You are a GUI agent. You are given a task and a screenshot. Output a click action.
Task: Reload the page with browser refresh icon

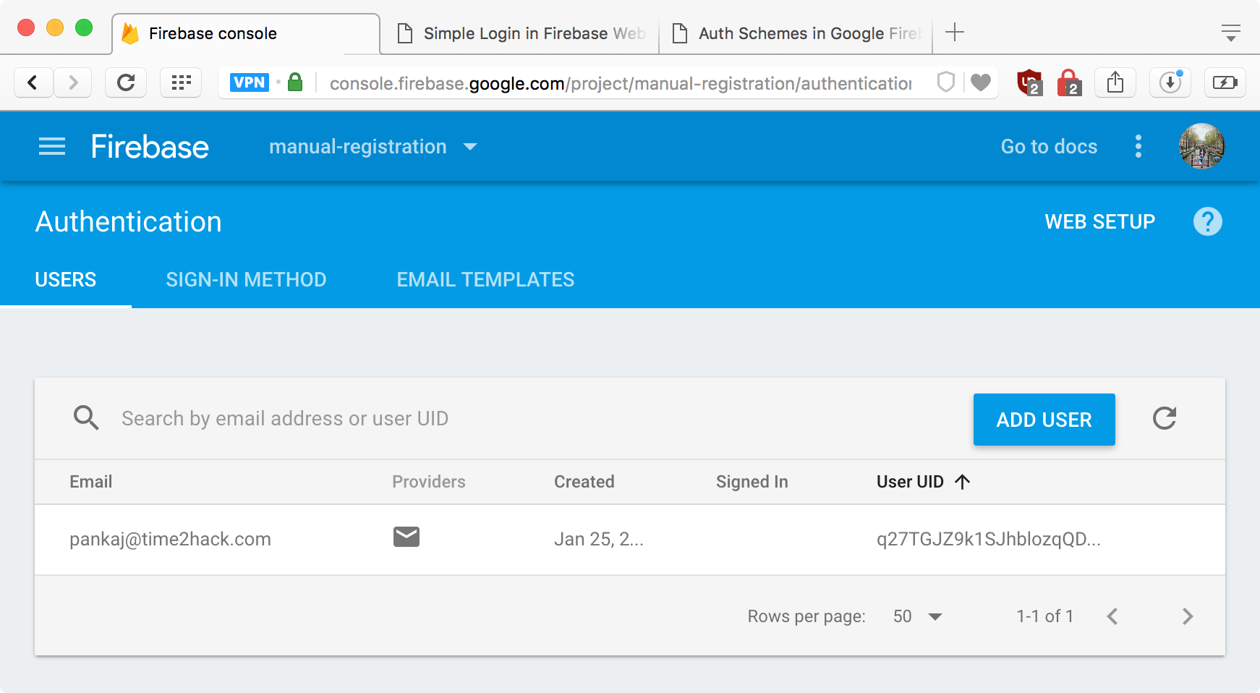(x=126, y=82)
